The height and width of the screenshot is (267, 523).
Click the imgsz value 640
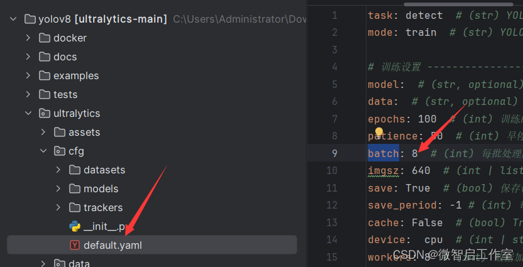(x=421, y=171)
